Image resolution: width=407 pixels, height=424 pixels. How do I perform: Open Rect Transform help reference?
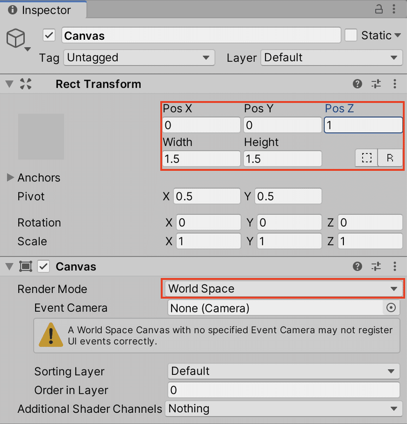[357, 84]
